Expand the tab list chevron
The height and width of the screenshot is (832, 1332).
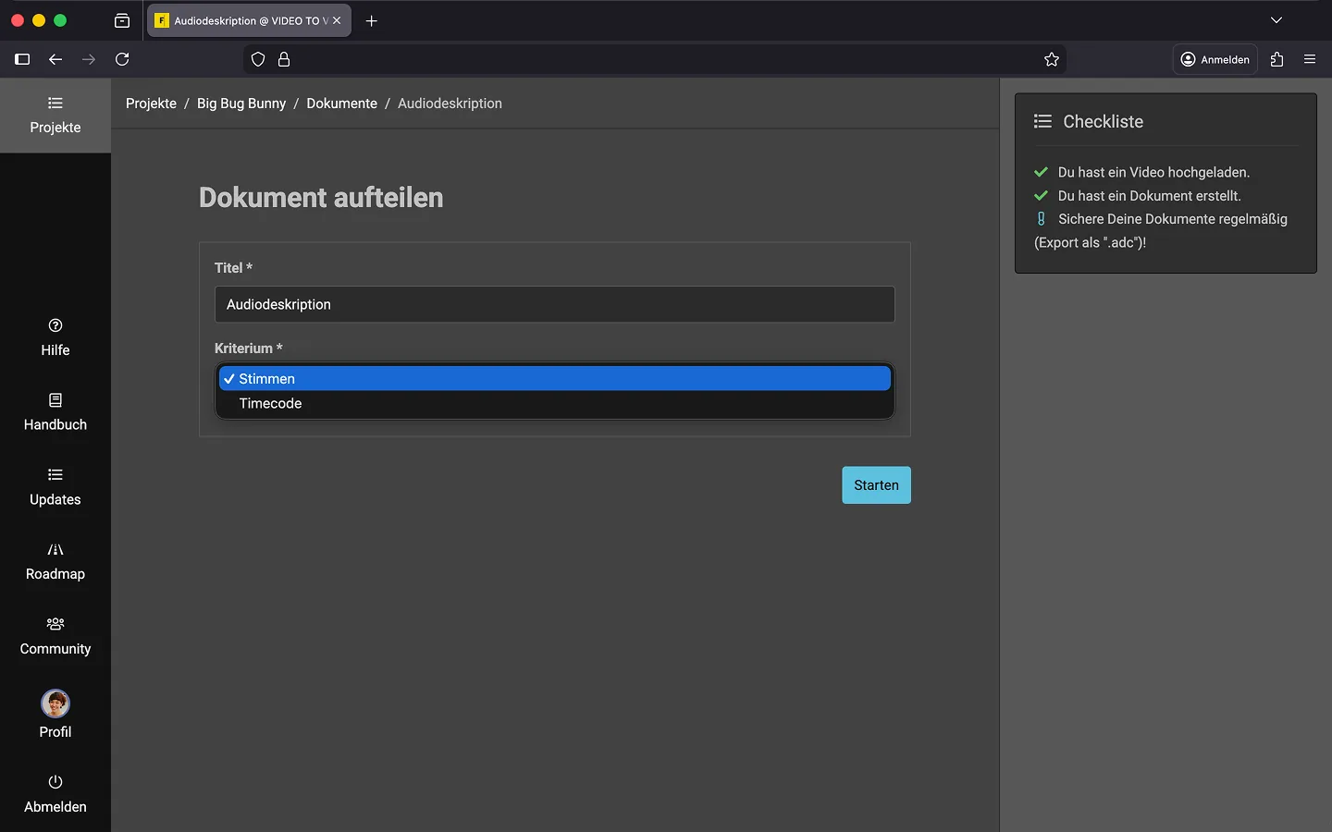click(1276, 20)
